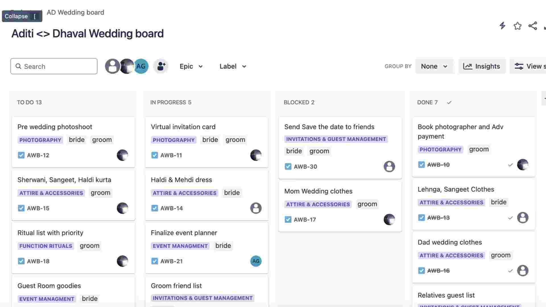This screenshot has width=546, height=307.
Task: Open Groom friend list card title
Action: (176, 286)
